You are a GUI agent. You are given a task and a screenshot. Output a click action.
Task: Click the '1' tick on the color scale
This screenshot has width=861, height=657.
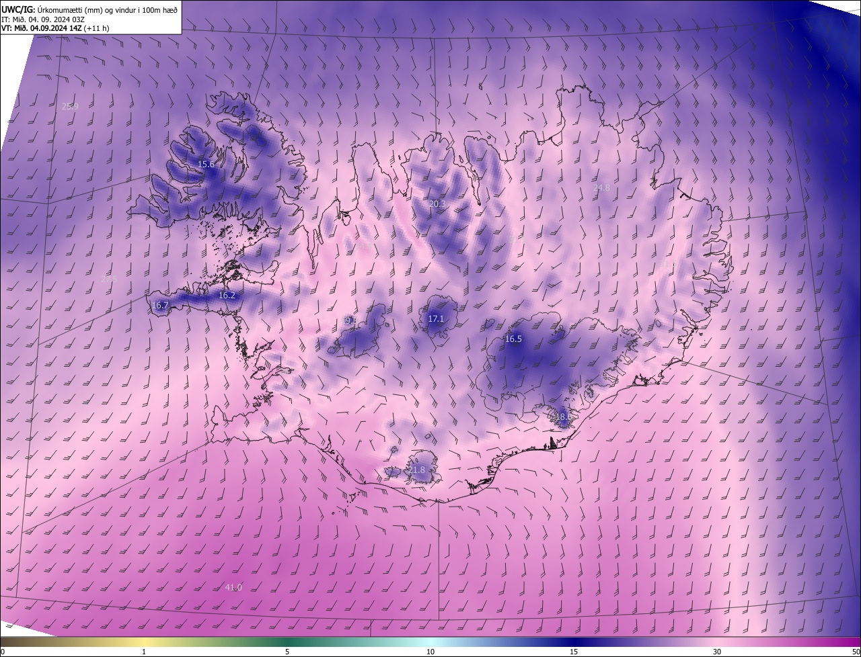point(144,652)
